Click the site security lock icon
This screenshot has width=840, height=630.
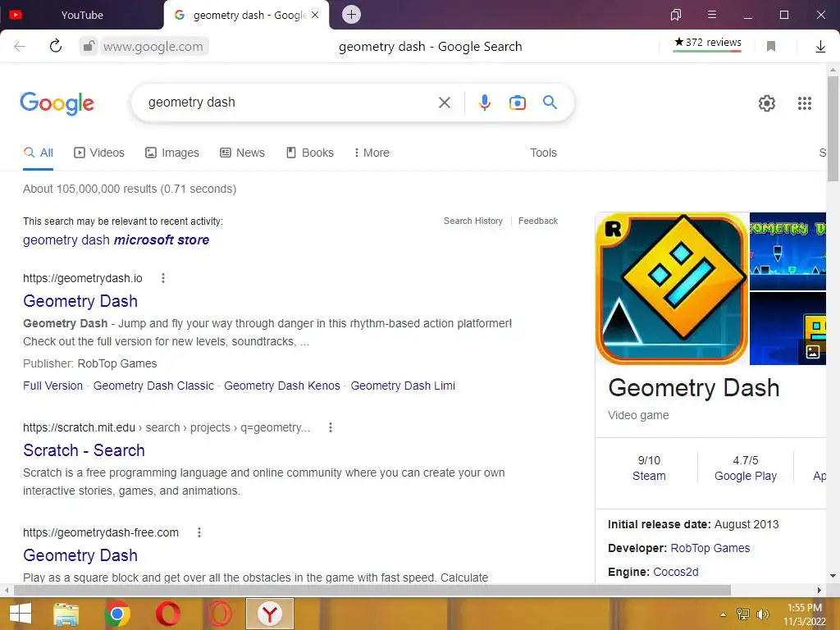pos(89,47)
